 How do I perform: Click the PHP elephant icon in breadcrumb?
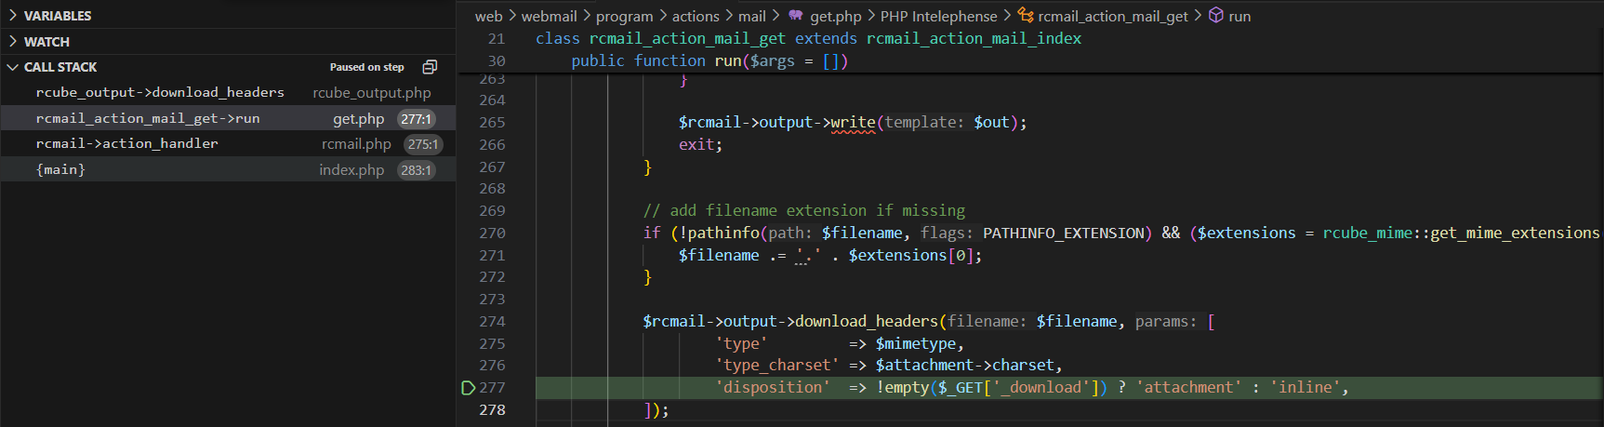(795, 16)
